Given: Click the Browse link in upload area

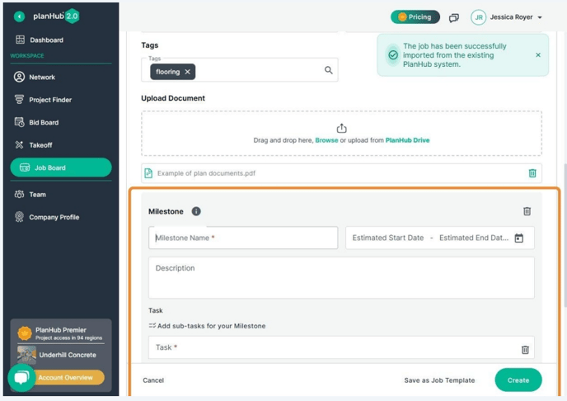Looking at the screenshot, I should pos(326,140).
